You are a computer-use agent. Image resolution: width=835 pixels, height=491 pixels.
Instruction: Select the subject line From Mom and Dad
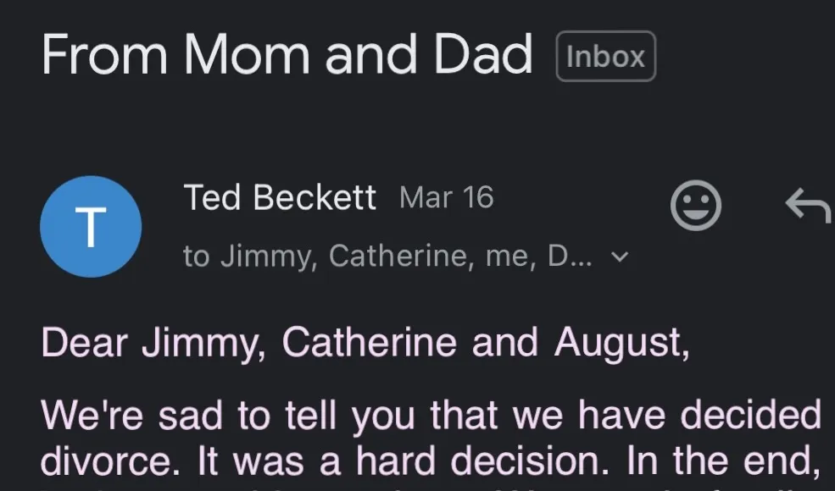tap(287, 55)
